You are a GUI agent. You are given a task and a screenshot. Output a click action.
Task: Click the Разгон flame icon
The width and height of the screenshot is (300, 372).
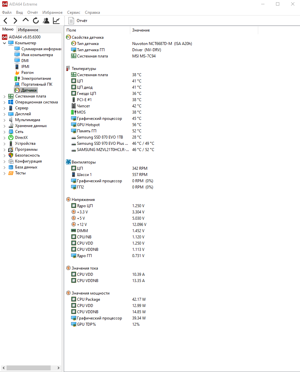(x=17, y=73)
